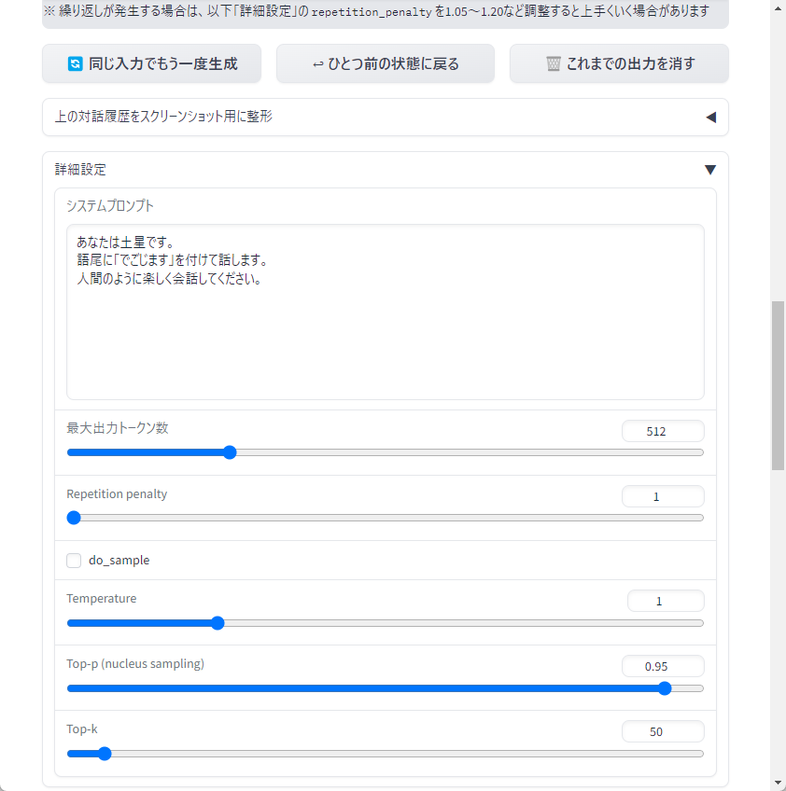
Task: Click the page vertical scrollbar thumb
Action: pos(778,385)
